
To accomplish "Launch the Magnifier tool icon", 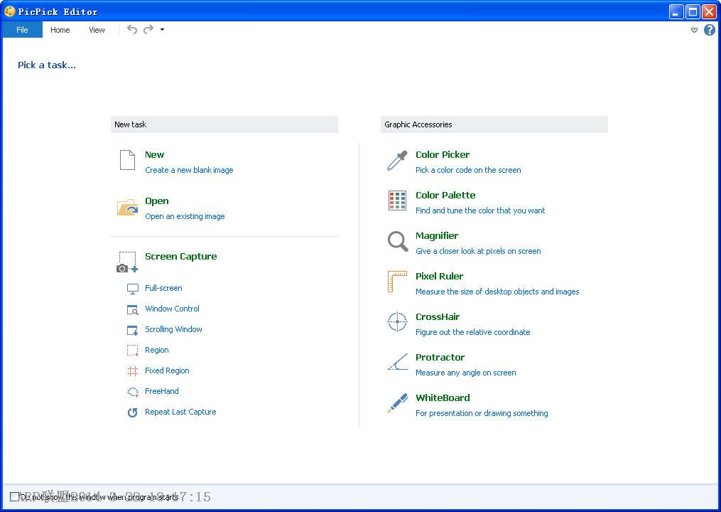I will (397, 242).
